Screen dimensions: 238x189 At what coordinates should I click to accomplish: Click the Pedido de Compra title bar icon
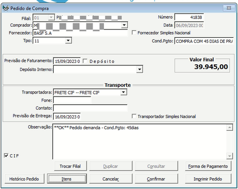coord(6,8)
